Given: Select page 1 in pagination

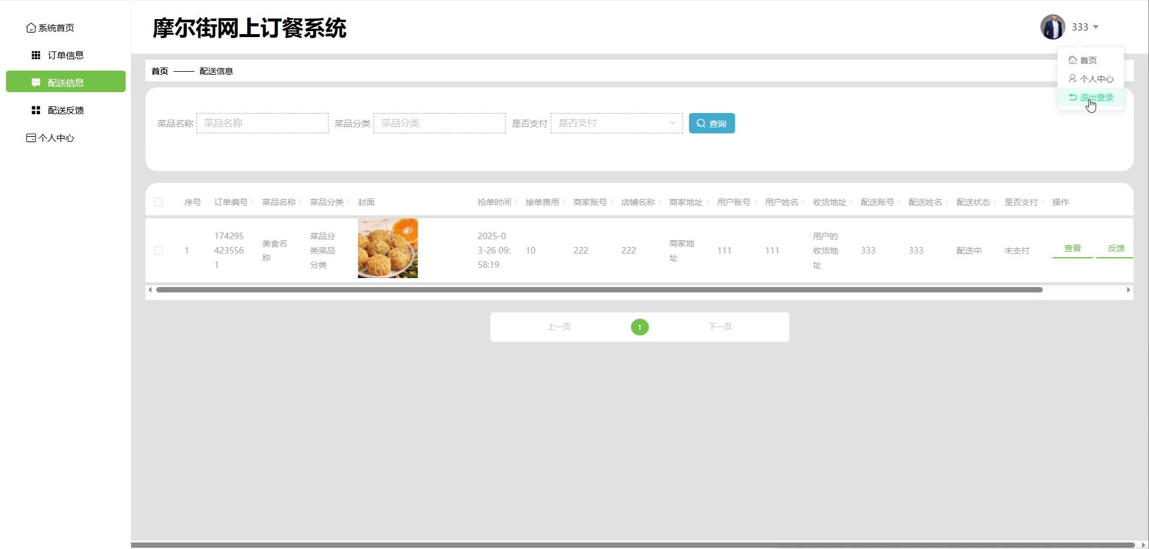Looking at the screenshot, I should point(640,327).
